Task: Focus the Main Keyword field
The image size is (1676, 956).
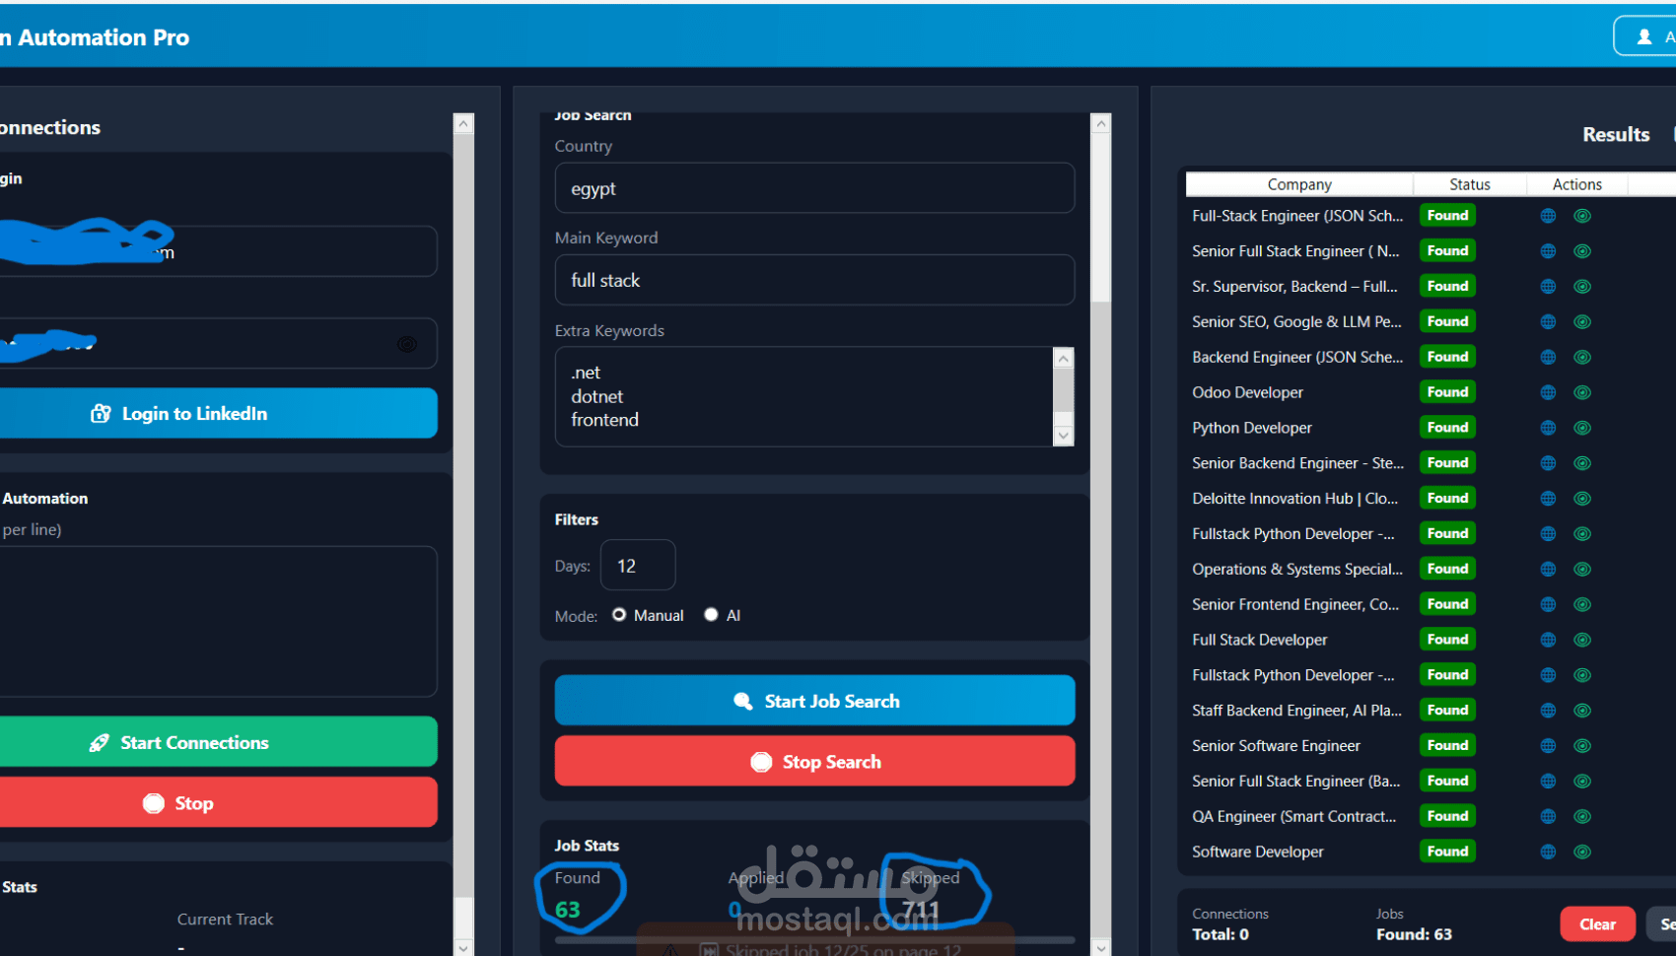Action: click(814, 280)
